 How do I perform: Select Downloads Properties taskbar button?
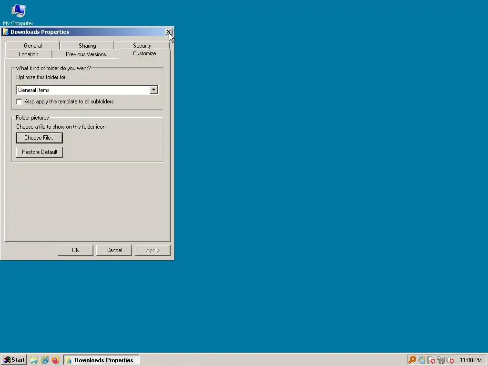tap(102, 360)
